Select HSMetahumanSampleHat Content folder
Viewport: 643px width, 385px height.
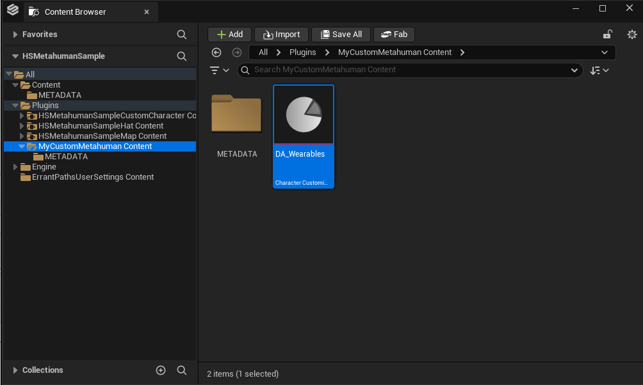101,126
